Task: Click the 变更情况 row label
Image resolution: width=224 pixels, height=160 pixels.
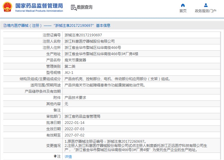Action: pyautogui.click(x=53, y=146)
